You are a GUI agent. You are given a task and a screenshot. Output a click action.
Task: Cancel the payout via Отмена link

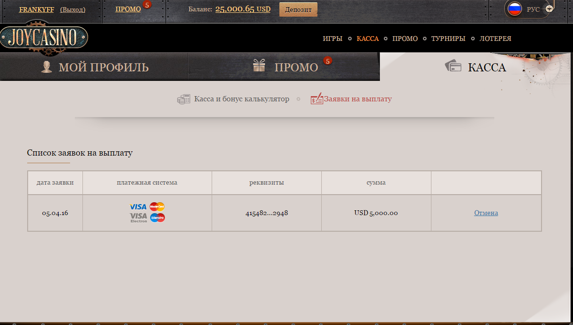[x=486, y=213]
